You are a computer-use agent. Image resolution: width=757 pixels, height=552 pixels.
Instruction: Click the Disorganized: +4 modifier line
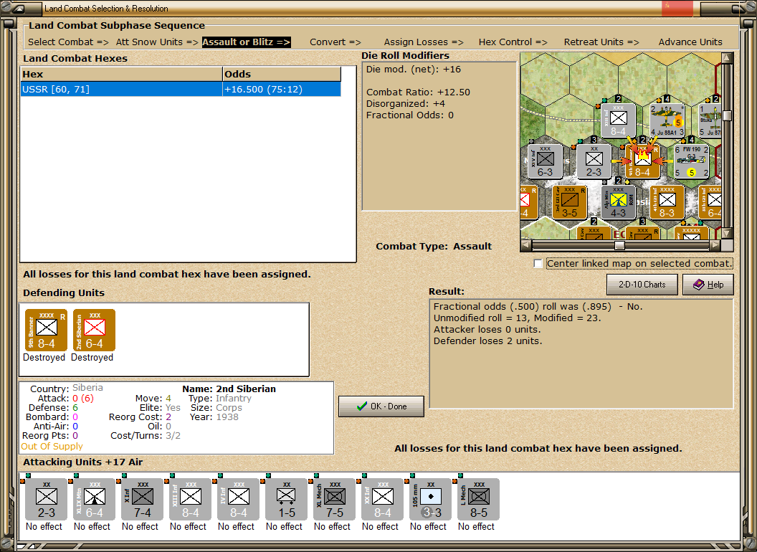406,104
